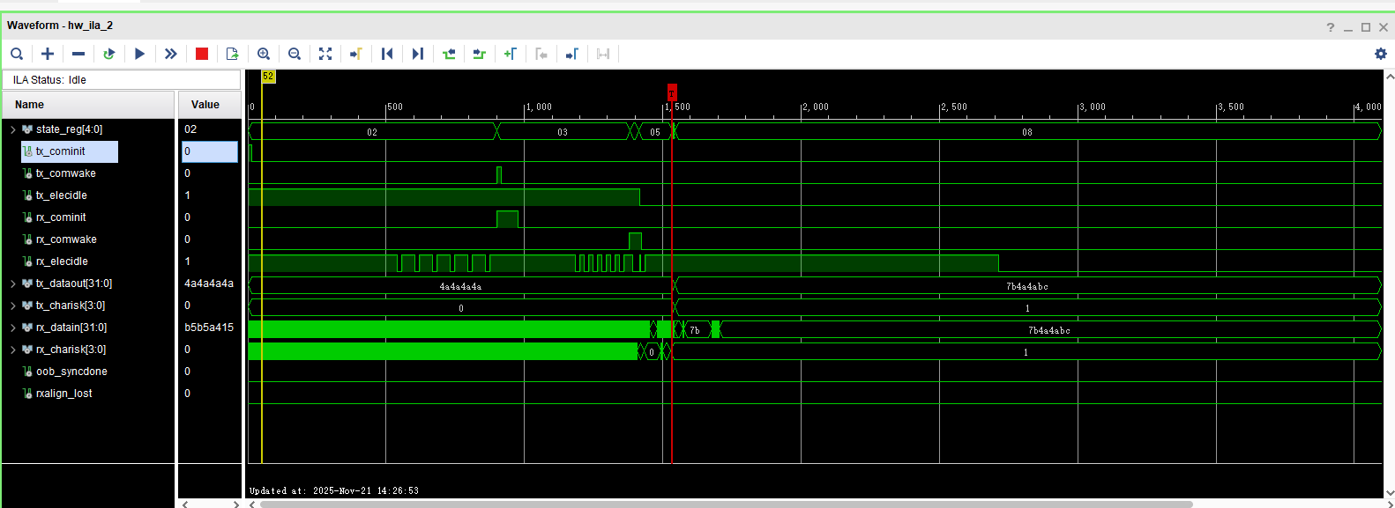Expand the rx_charisk[3:0] bus
The width and height of the screenshot is (1395, 508).
pyautogui.click(x=13, y=350)
